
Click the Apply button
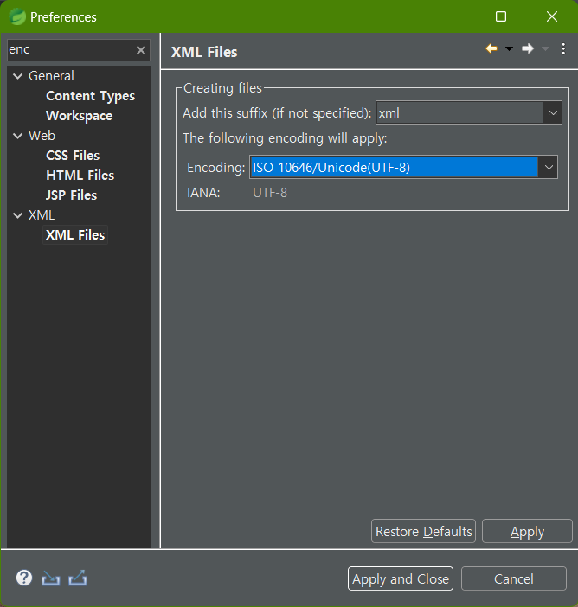527,531
